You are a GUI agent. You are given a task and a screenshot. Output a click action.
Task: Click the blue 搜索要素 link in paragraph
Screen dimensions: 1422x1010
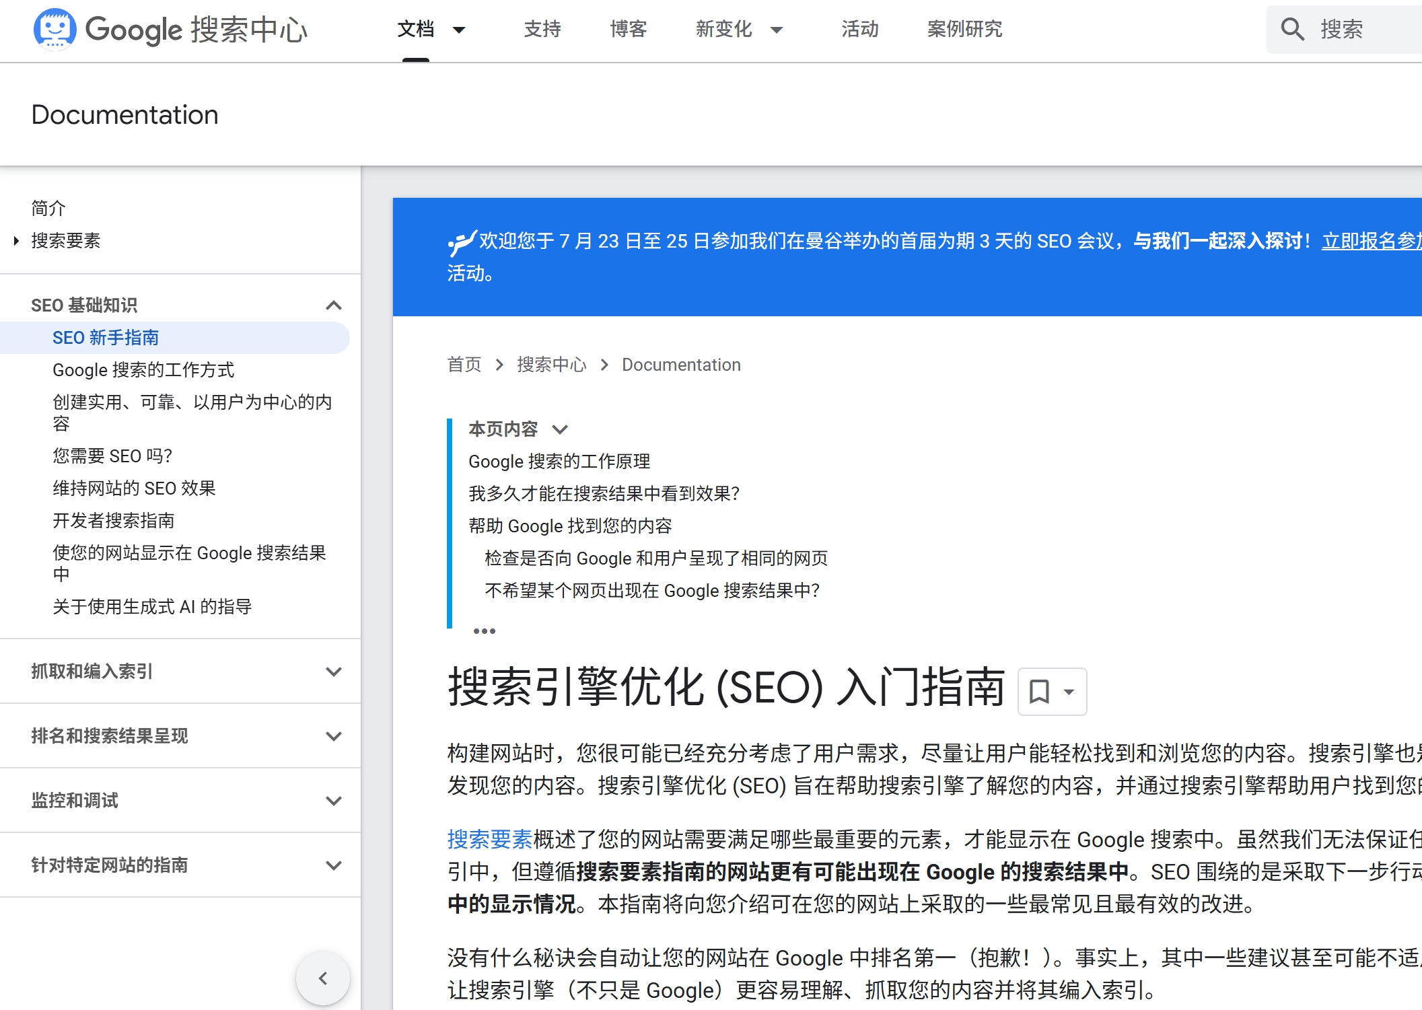point(490,839)
